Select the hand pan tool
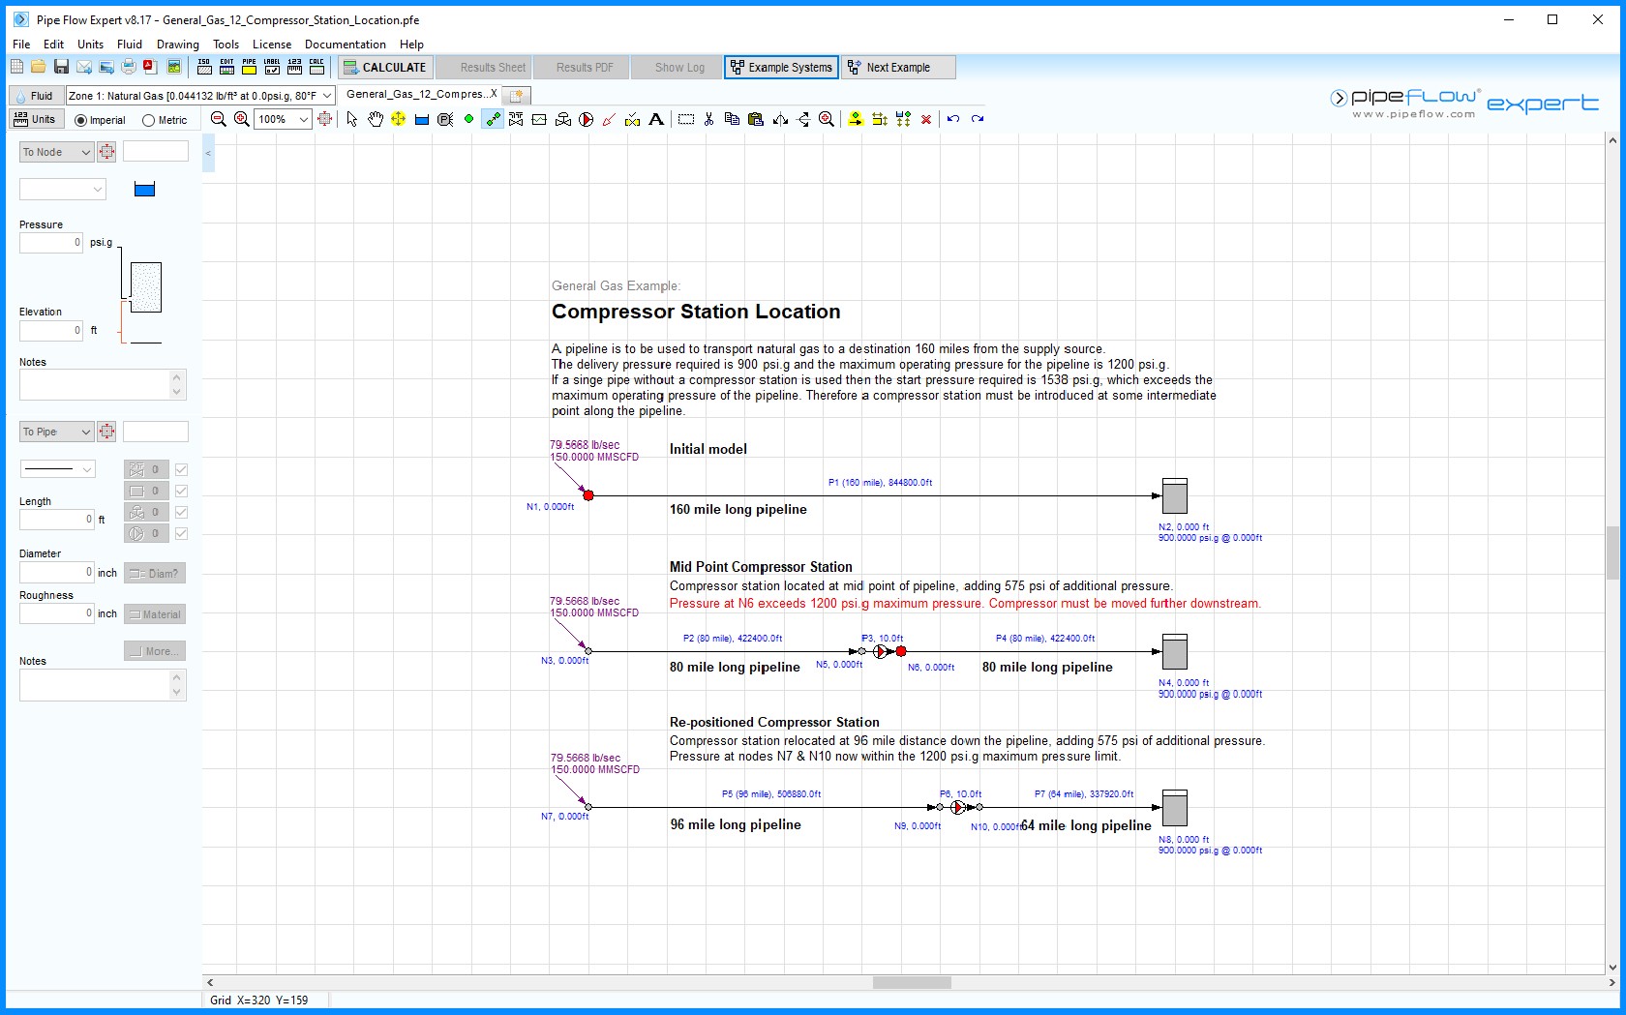 coord(375,119)
